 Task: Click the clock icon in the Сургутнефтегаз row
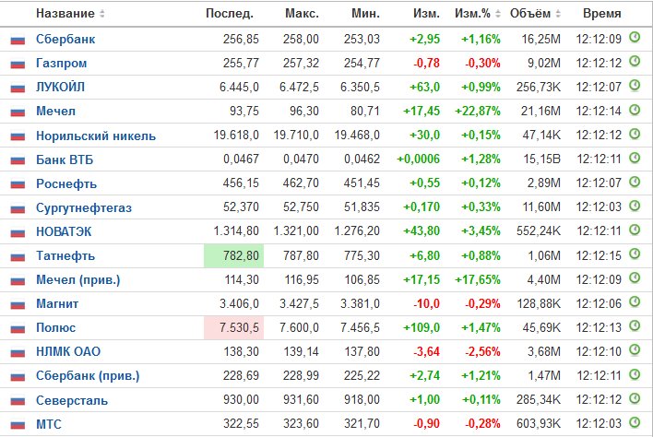pos(635,206)
